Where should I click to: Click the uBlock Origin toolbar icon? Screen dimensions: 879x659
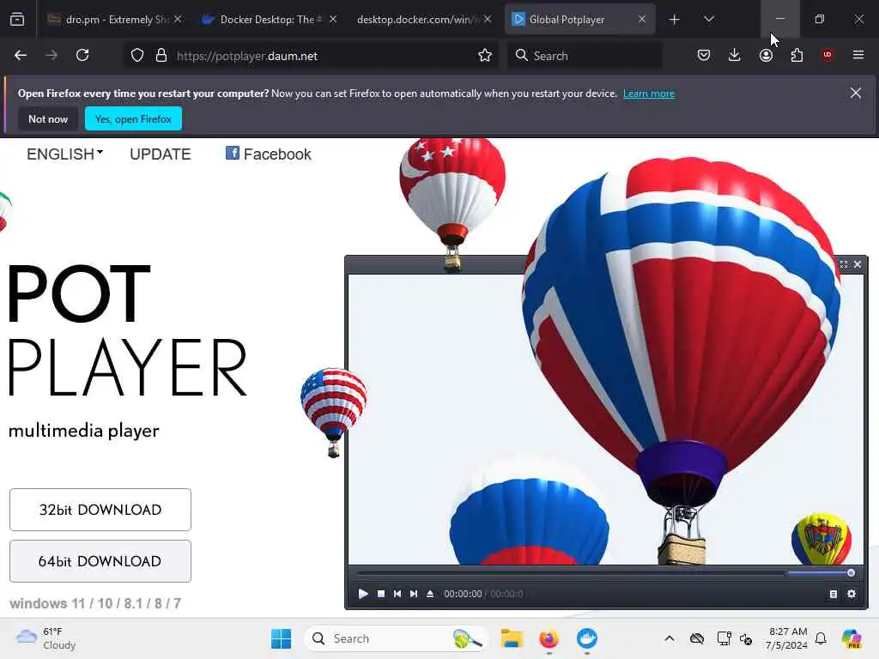point(827,55)
